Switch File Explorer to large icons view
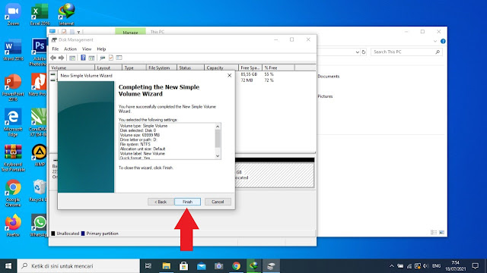Viewport: 487px width, 273px height. point(441,232)
